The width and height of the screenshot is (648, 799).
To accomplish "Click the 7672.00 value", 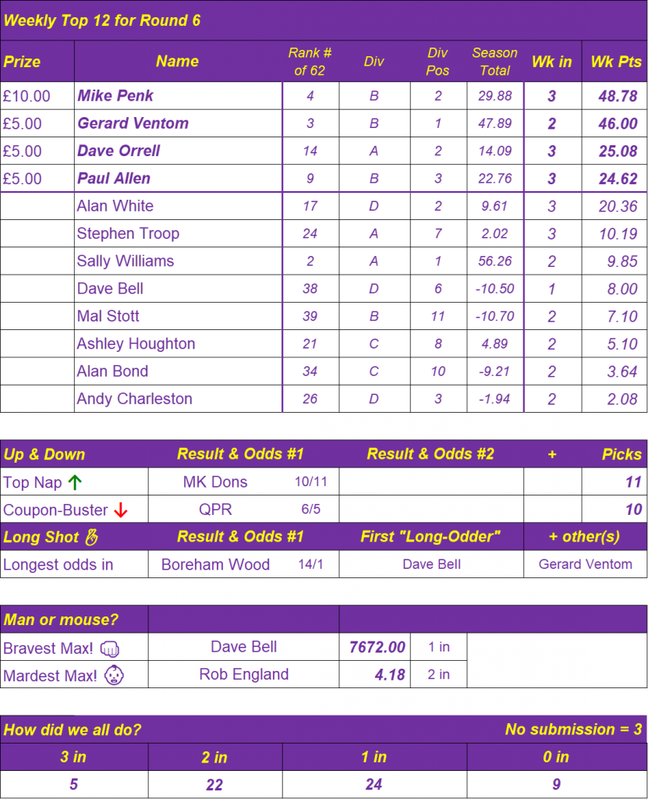I will click(377, 647).
